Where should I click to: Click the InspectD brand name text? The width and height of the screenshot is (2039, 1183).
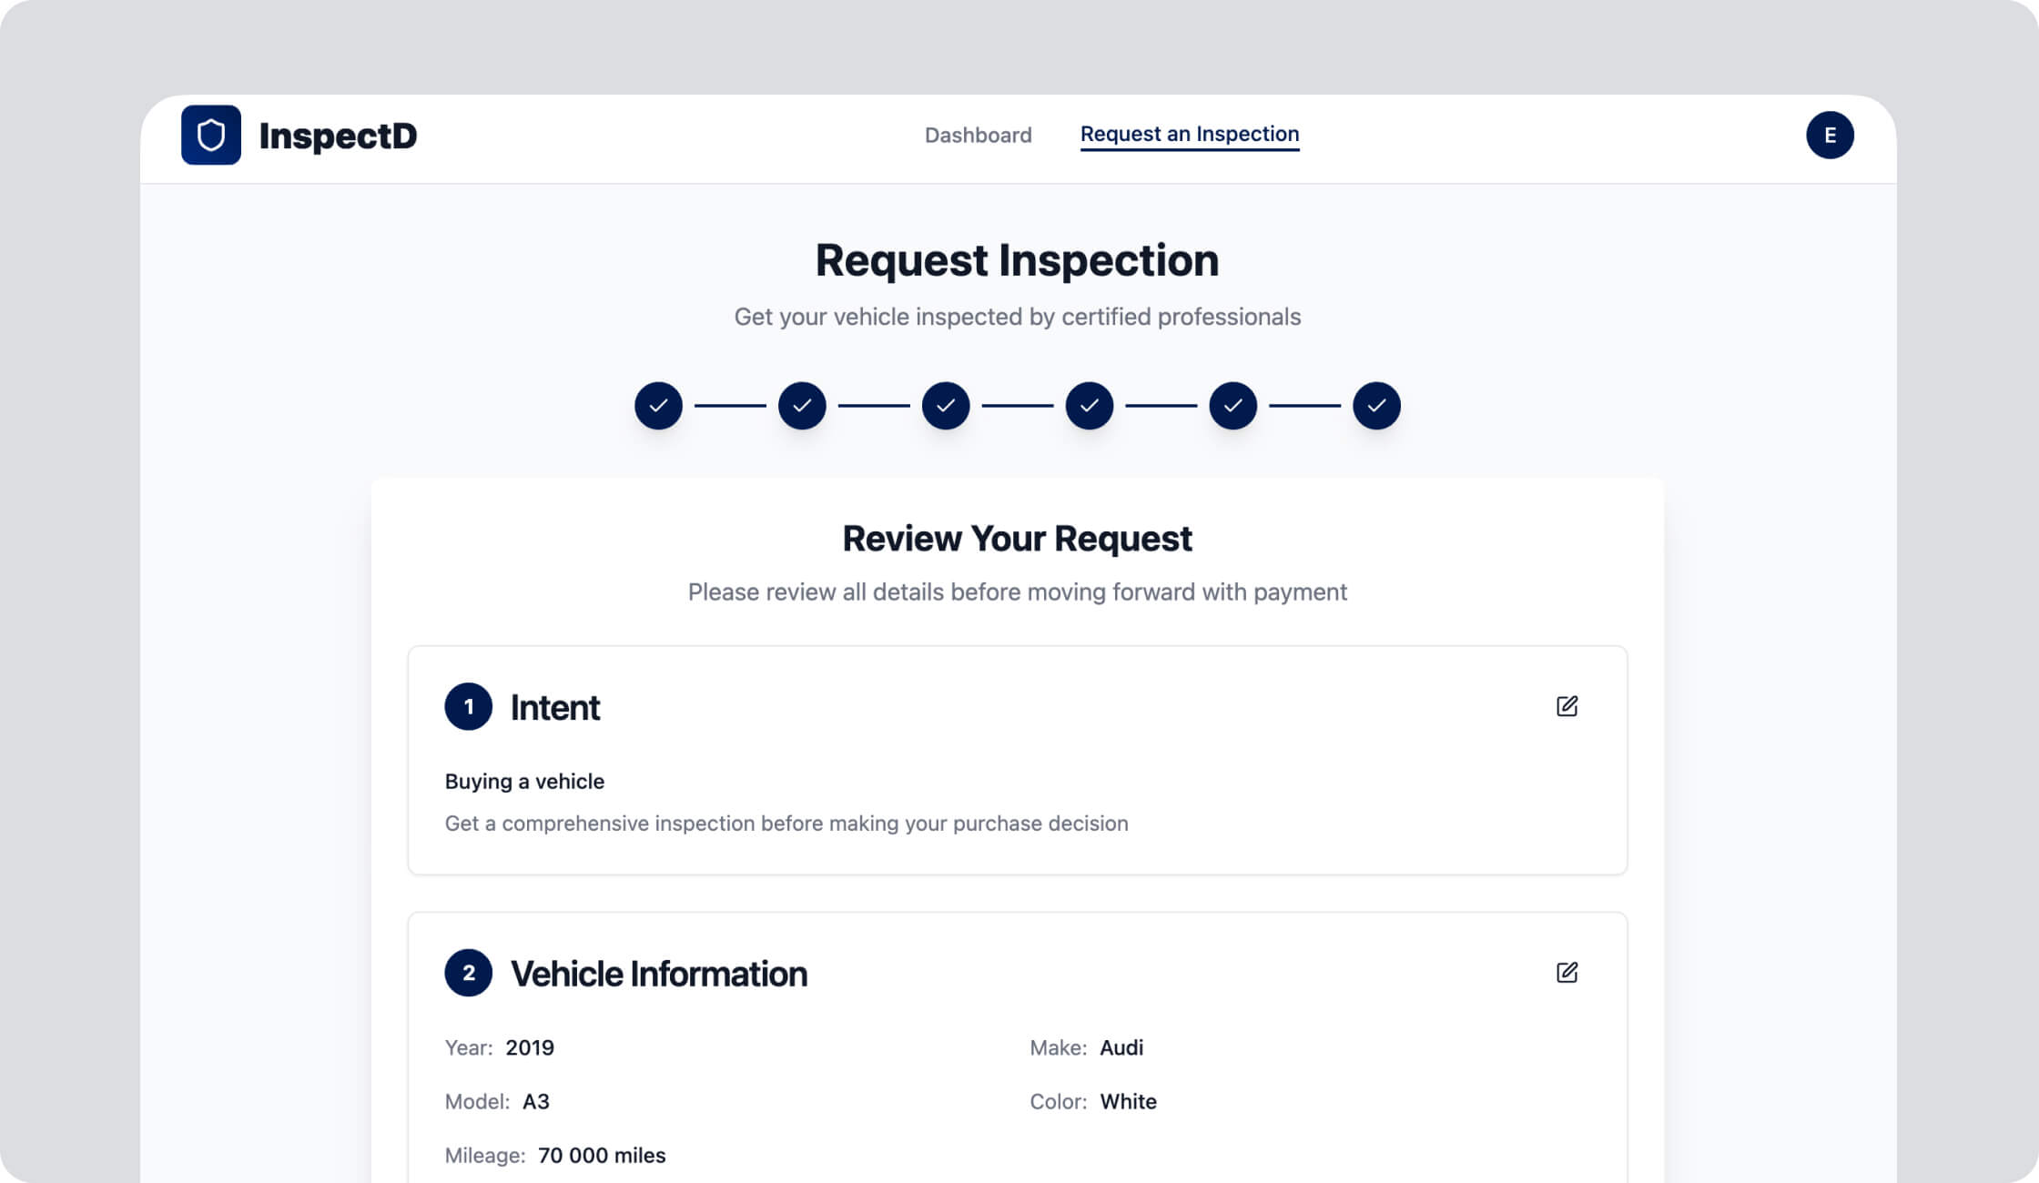[x=338, y=136]
